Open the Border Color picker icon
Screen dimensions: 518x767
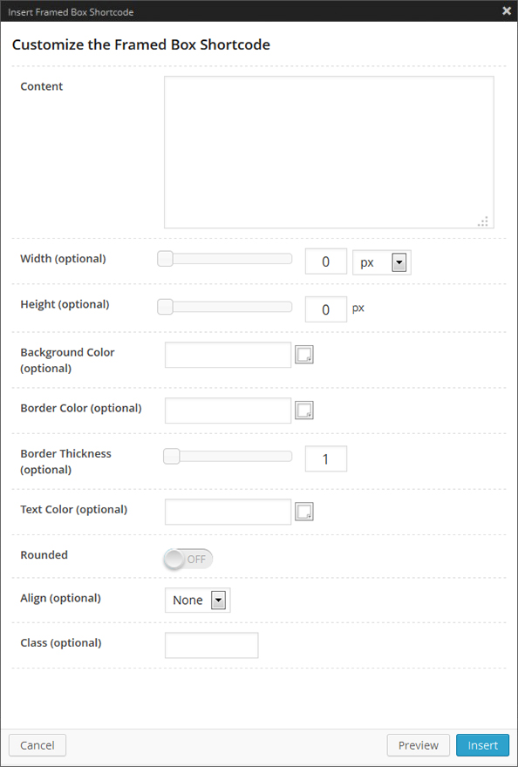click(303, 411)
